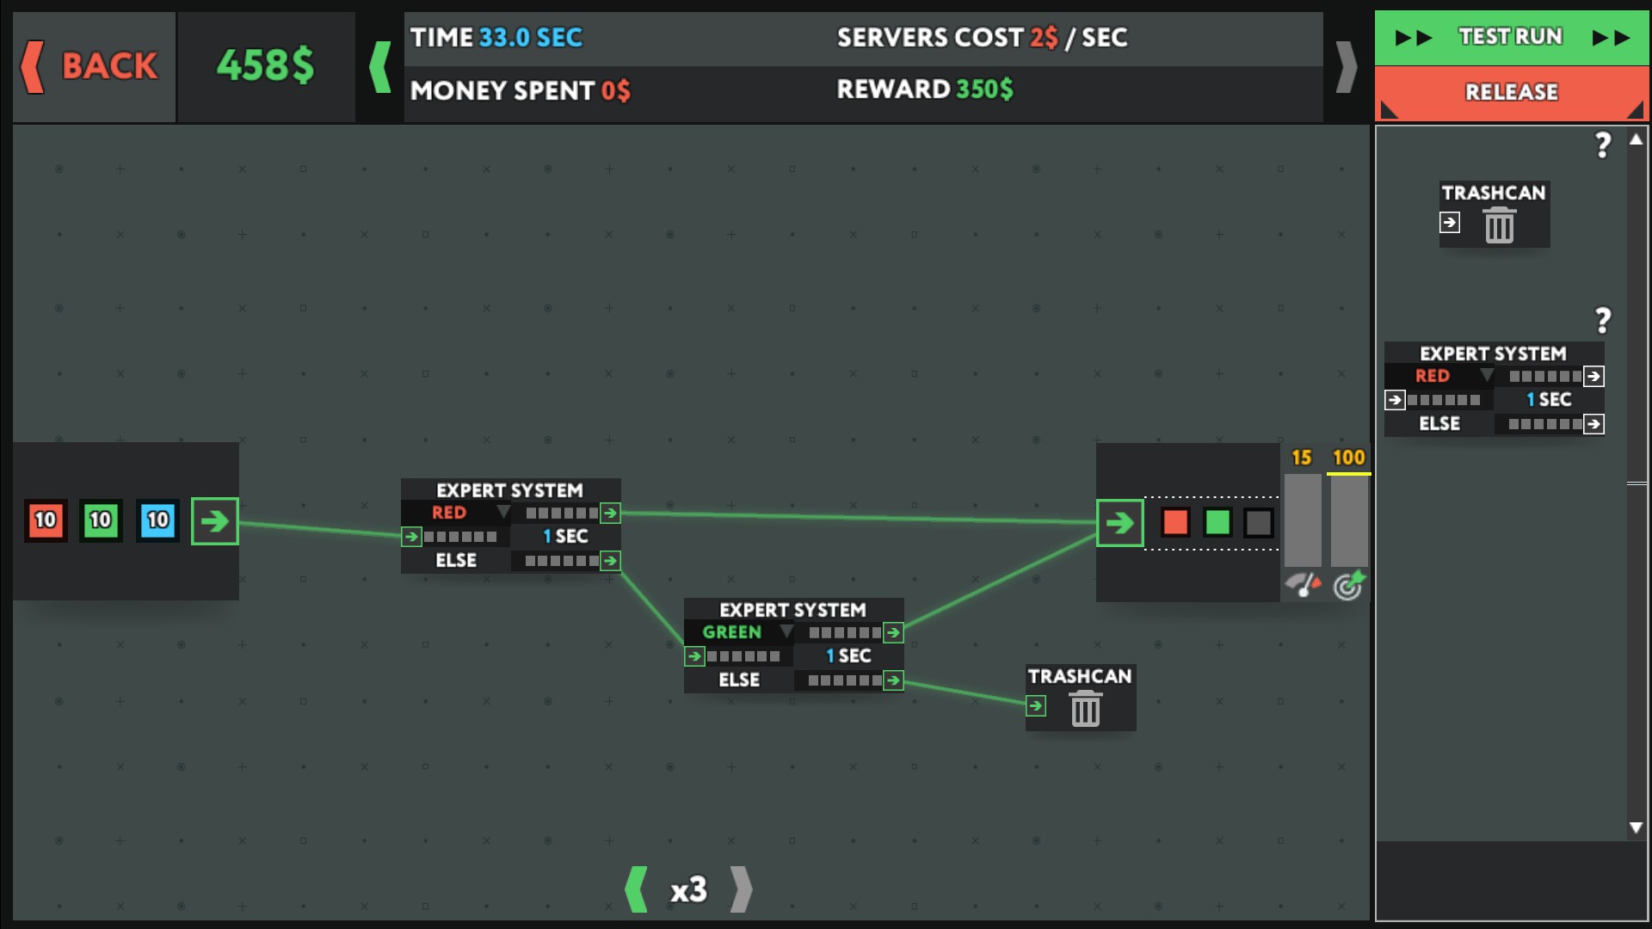Collapse the stats panel with the green chevron
This screenshot has width=1652, height=929.
pyautogui.click(x=379, y=67)
